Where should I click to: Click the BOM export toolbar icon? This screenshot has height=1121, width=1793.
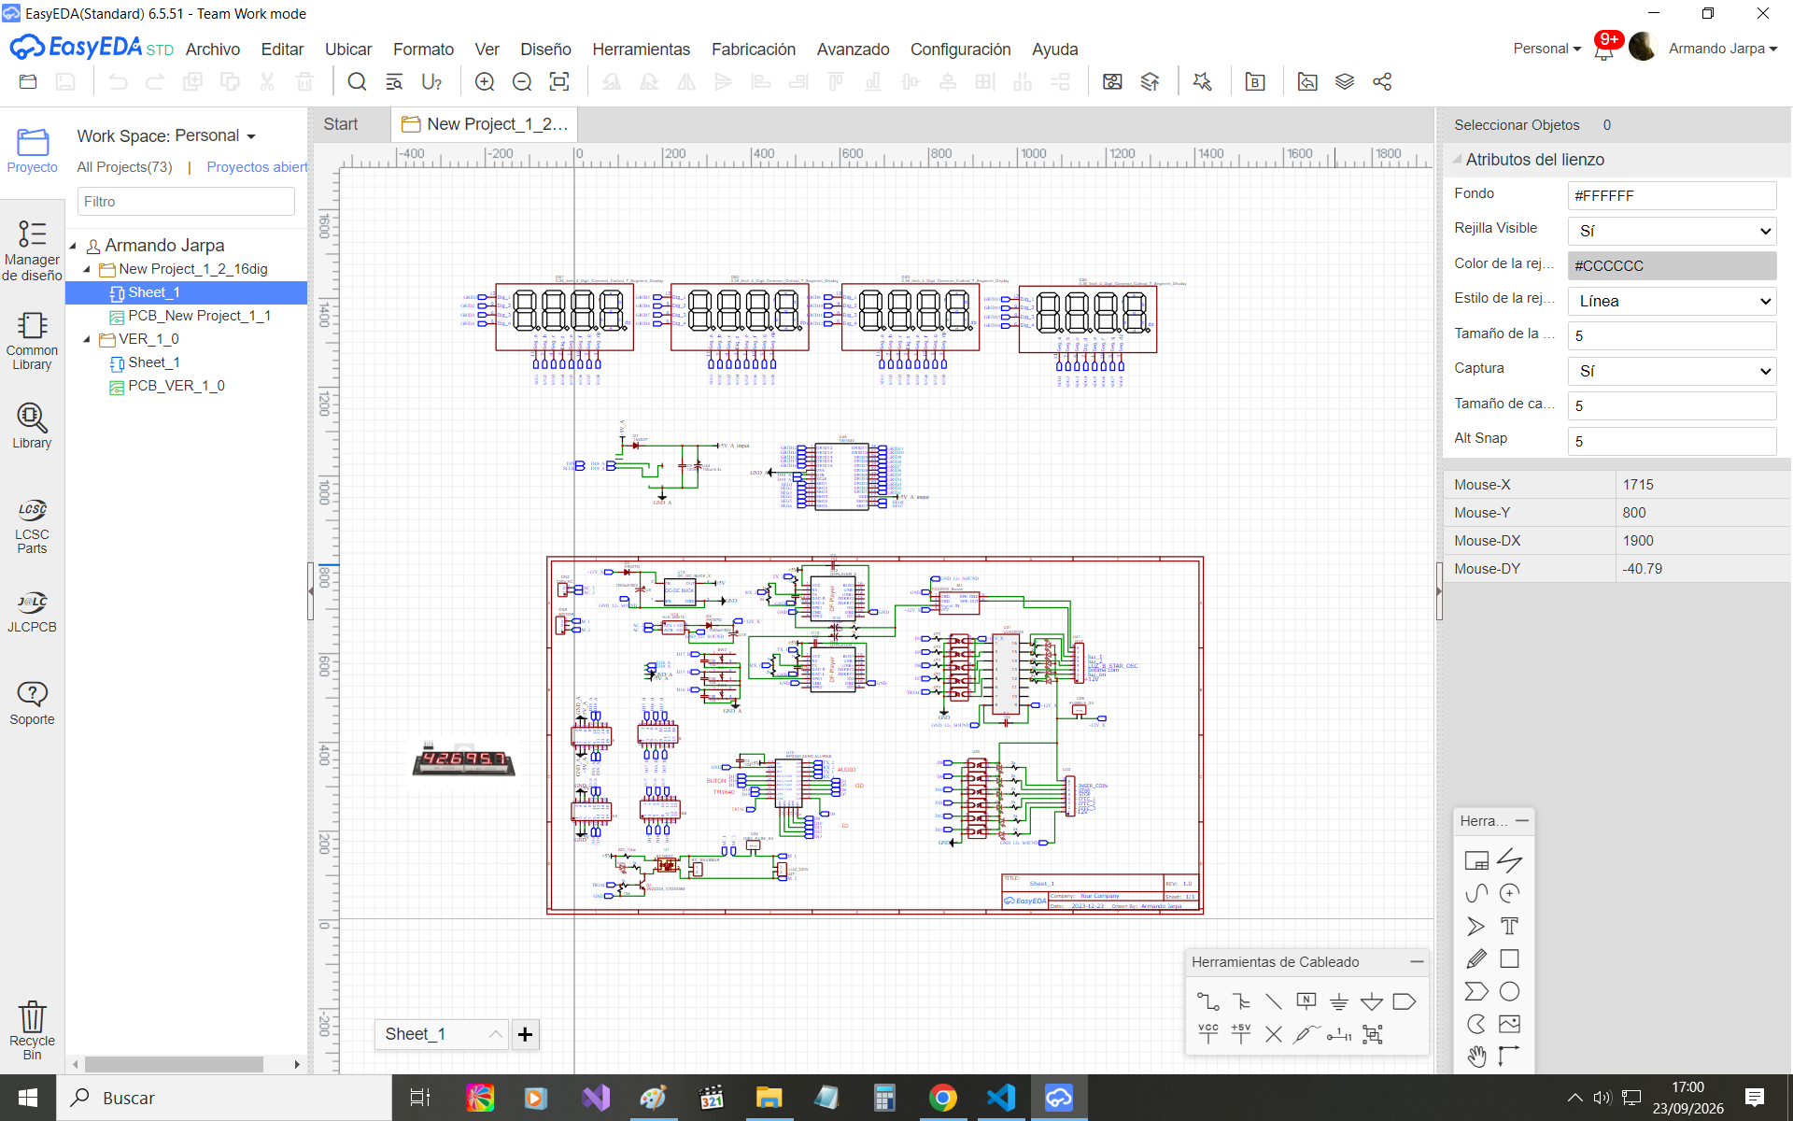[x=1255, y=82]
